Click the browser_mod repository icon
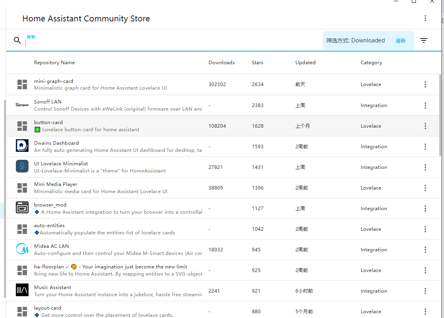 (22, 208)
